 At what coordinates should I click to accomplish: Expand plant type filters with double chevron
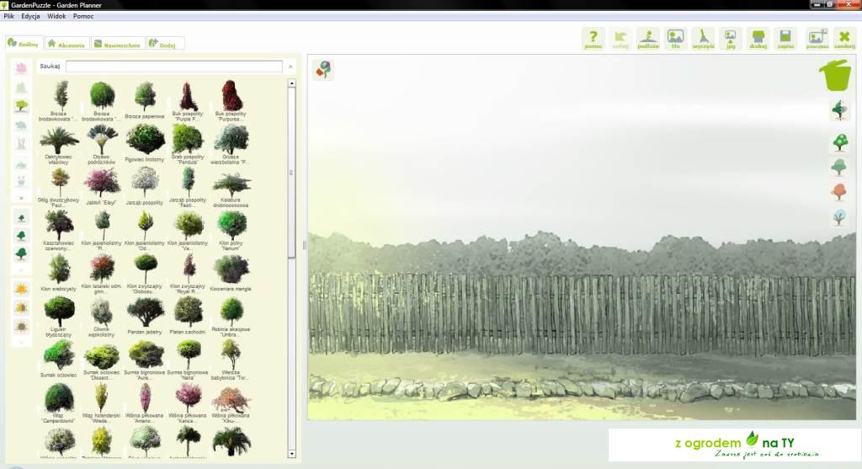pyautogui.click(x=21, y=198)
